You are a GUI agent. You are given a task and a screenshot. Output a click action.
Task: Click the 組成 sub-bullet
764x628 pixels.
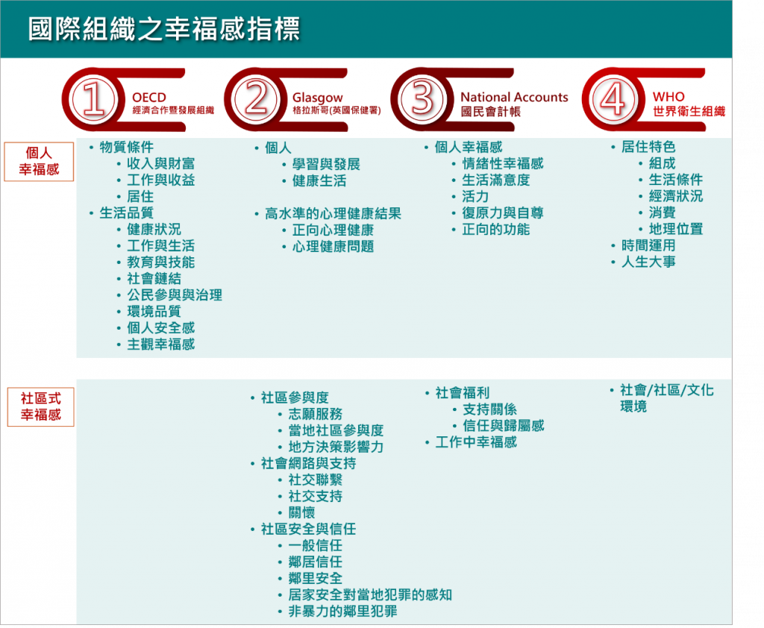point(663,163)
